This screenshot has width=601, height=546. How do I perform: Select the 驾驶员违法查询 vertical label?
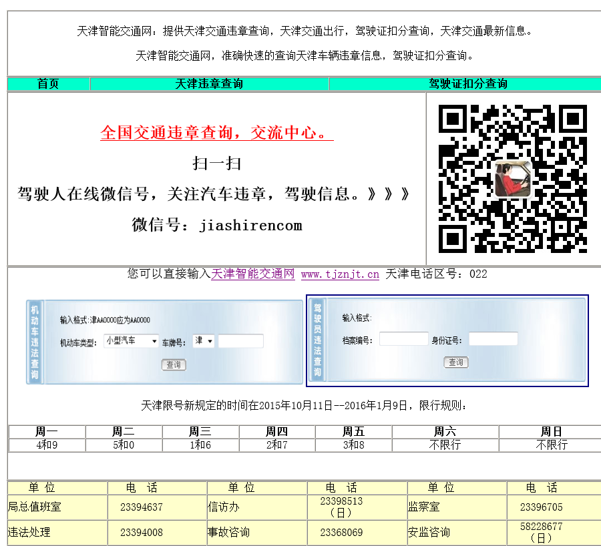tap(318, 340)
